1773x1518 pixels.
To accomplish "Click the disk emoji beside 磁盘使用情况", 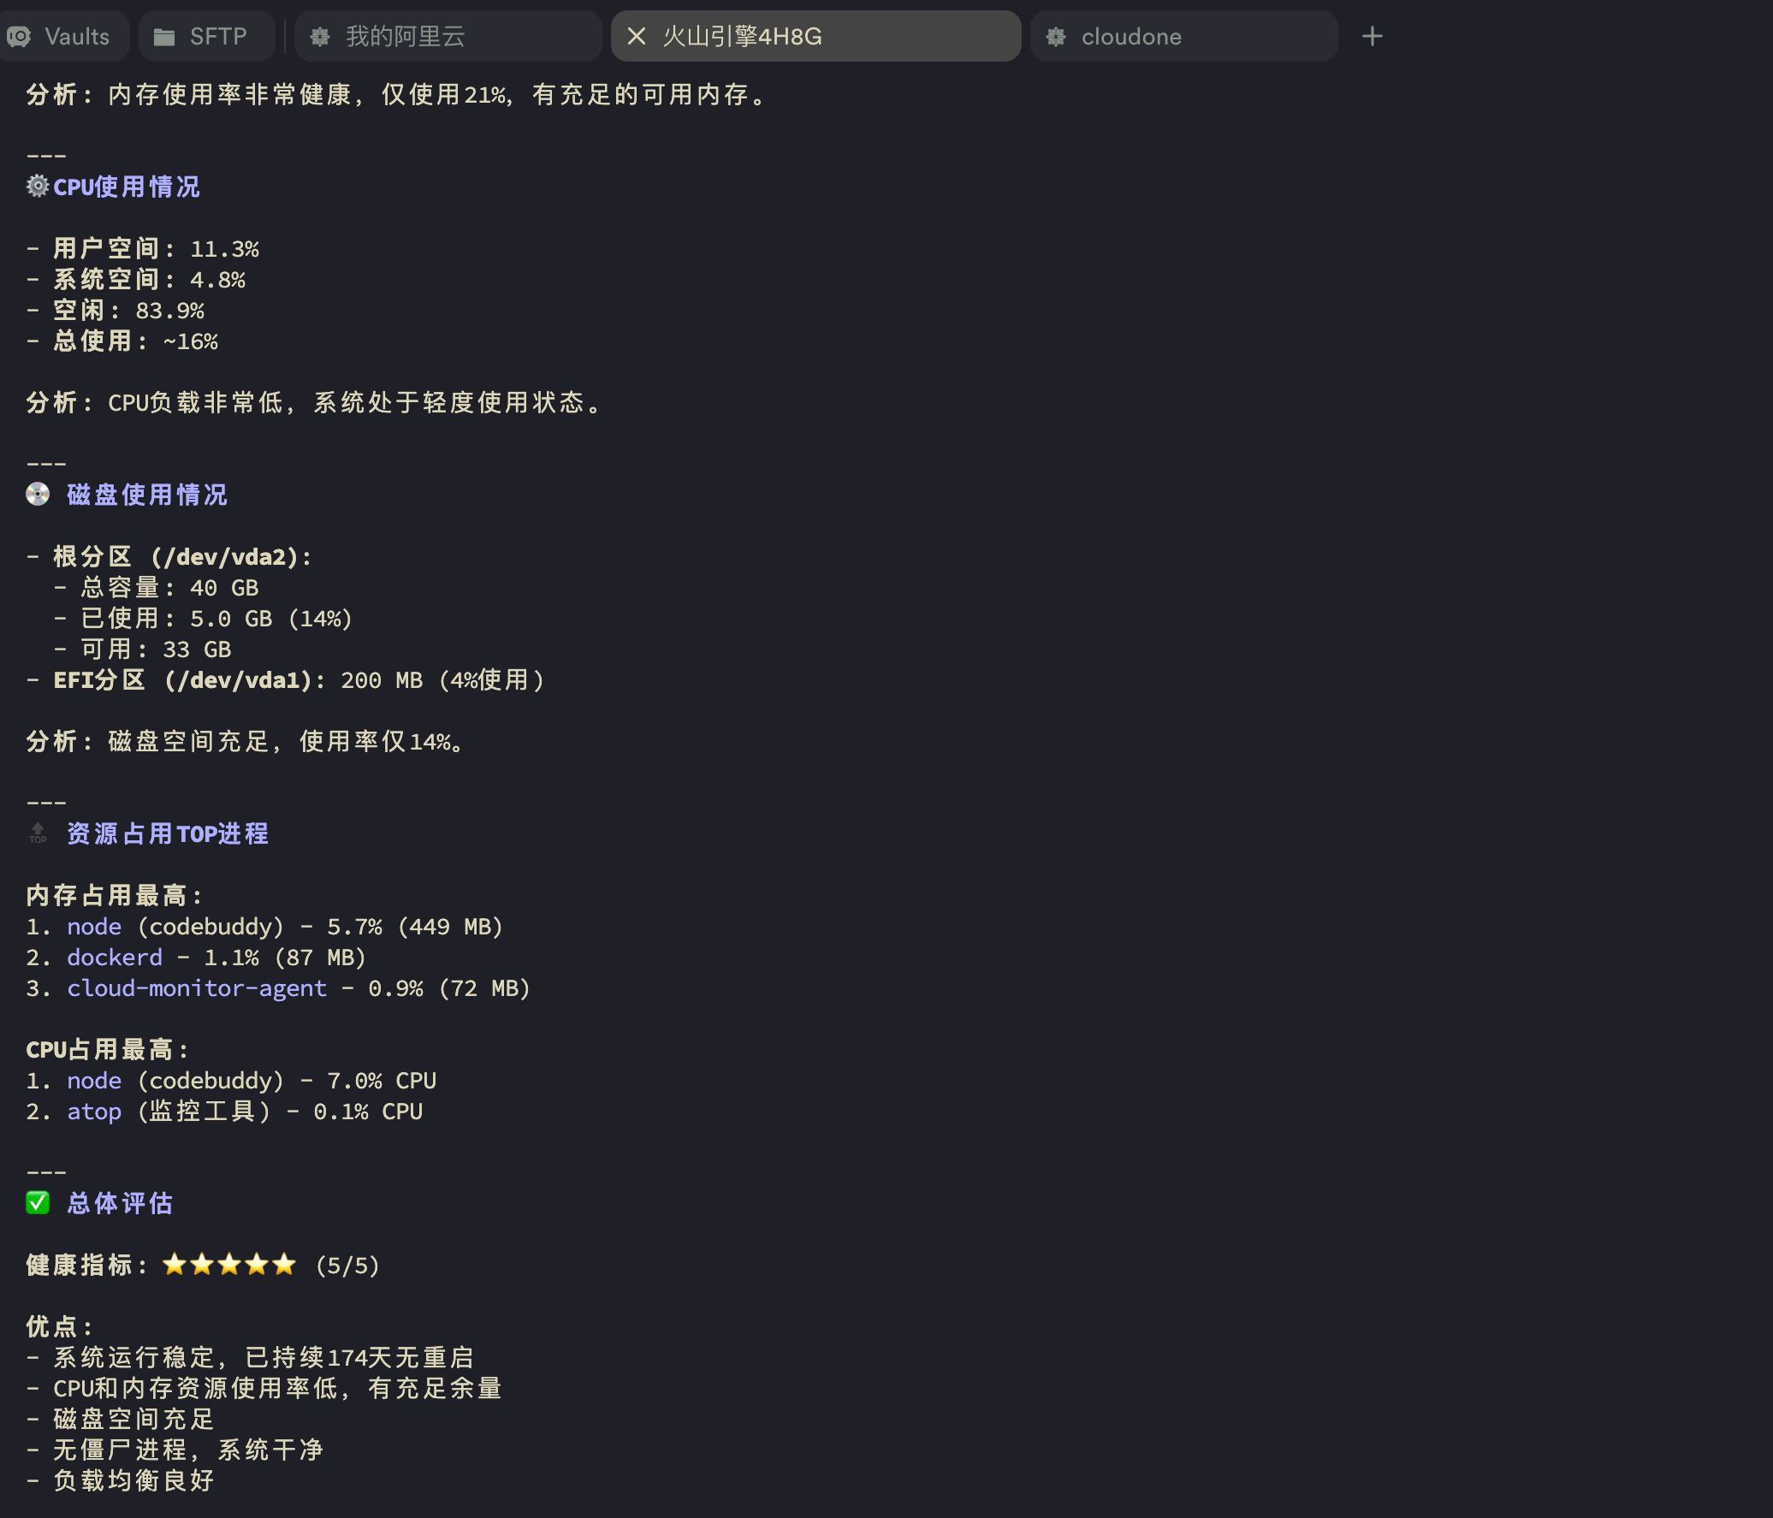I will point(37,495).
